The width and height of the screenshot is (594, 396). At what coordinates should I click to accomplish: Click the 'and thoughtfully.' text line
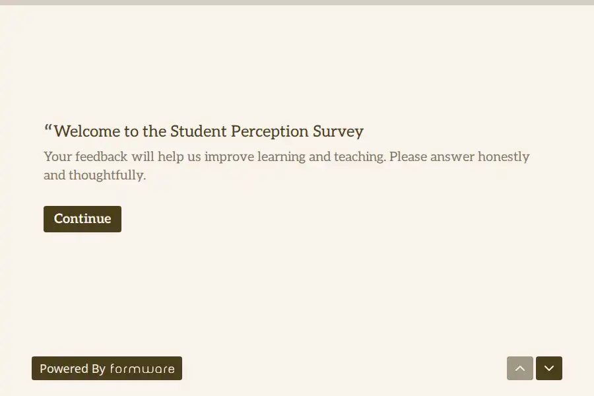[x=94, y=175]
